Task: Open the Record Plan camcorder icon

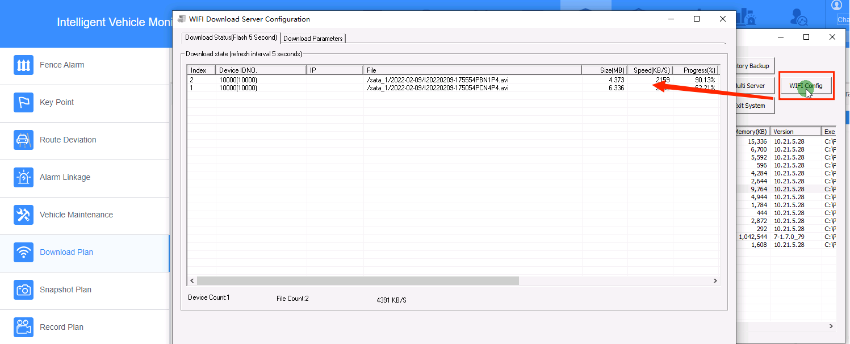Action: click(x=23, y=327)
